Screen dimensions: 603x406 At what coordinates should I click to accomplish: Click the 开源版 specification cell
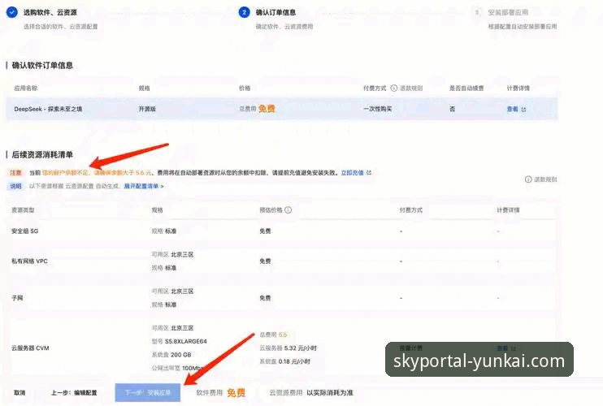147,109
